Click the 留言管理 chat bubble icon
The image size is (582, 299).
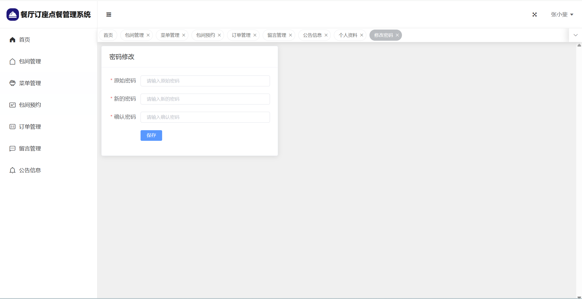click(12, 149)
